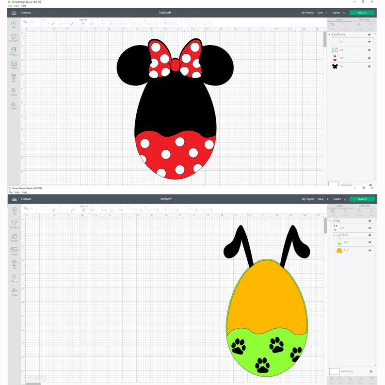This screenshot has height=385, width=385.
Task: Open File menu in Egg Pluto window
Action: coord(11,192)
